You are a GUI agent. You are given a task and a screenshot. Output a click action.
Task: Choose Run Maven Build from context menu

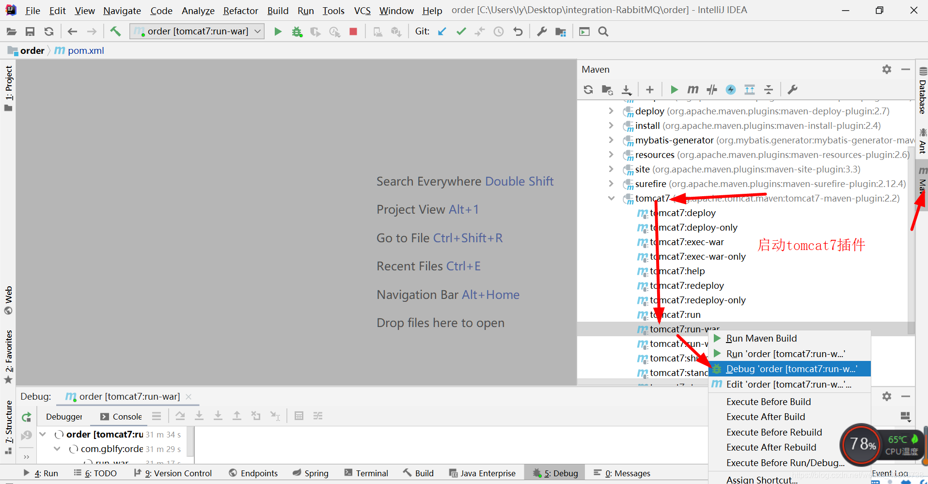click(x=789, y=338)
